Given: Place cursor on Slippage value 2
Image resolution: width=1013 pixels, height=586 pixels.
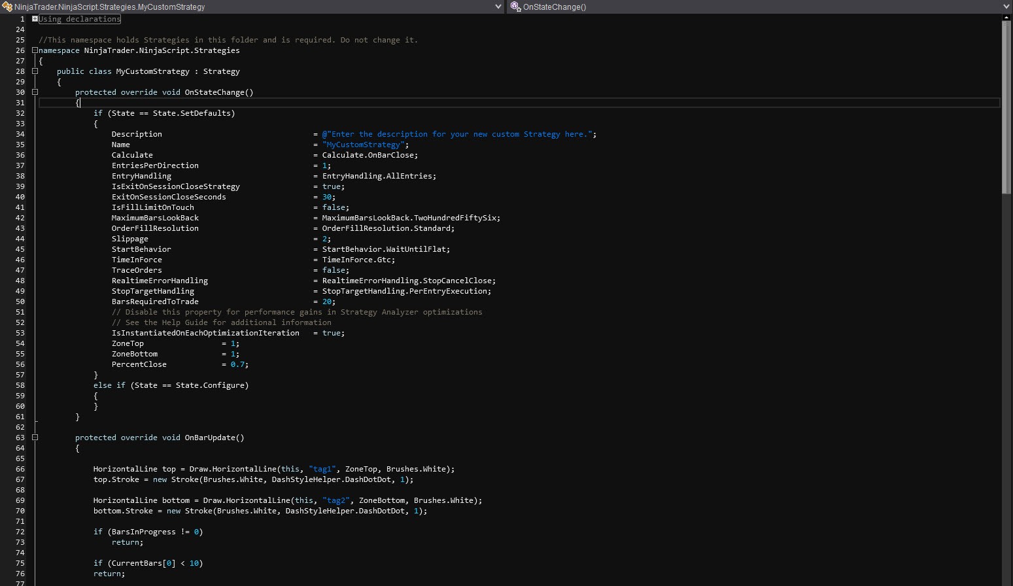Looking at the screenshot, I should (x=324, y=239).
